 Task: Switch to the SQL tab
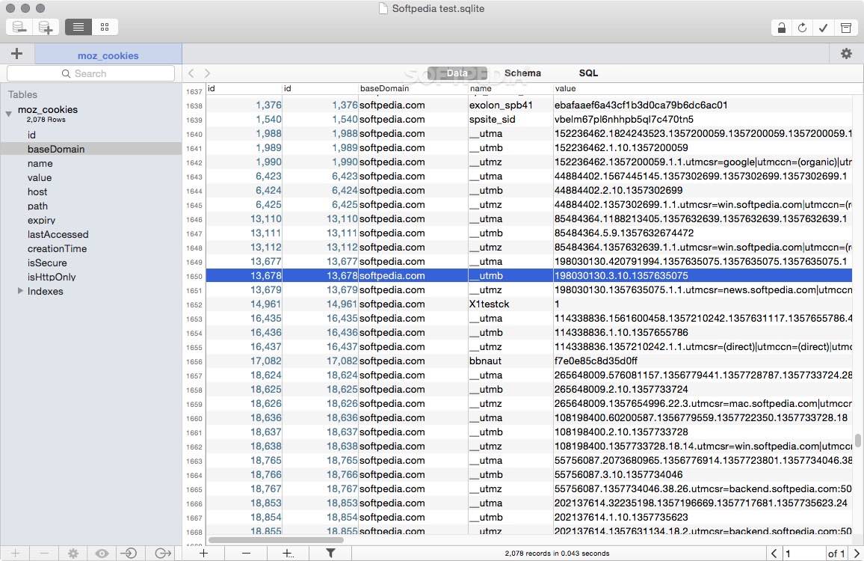pos(588,73)
